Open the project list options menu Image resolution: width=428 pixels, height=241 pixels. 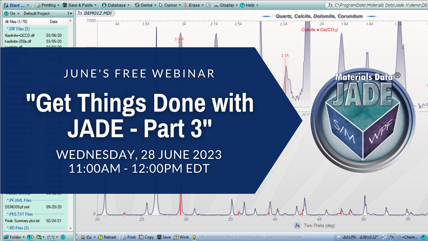tap(70, 14)
